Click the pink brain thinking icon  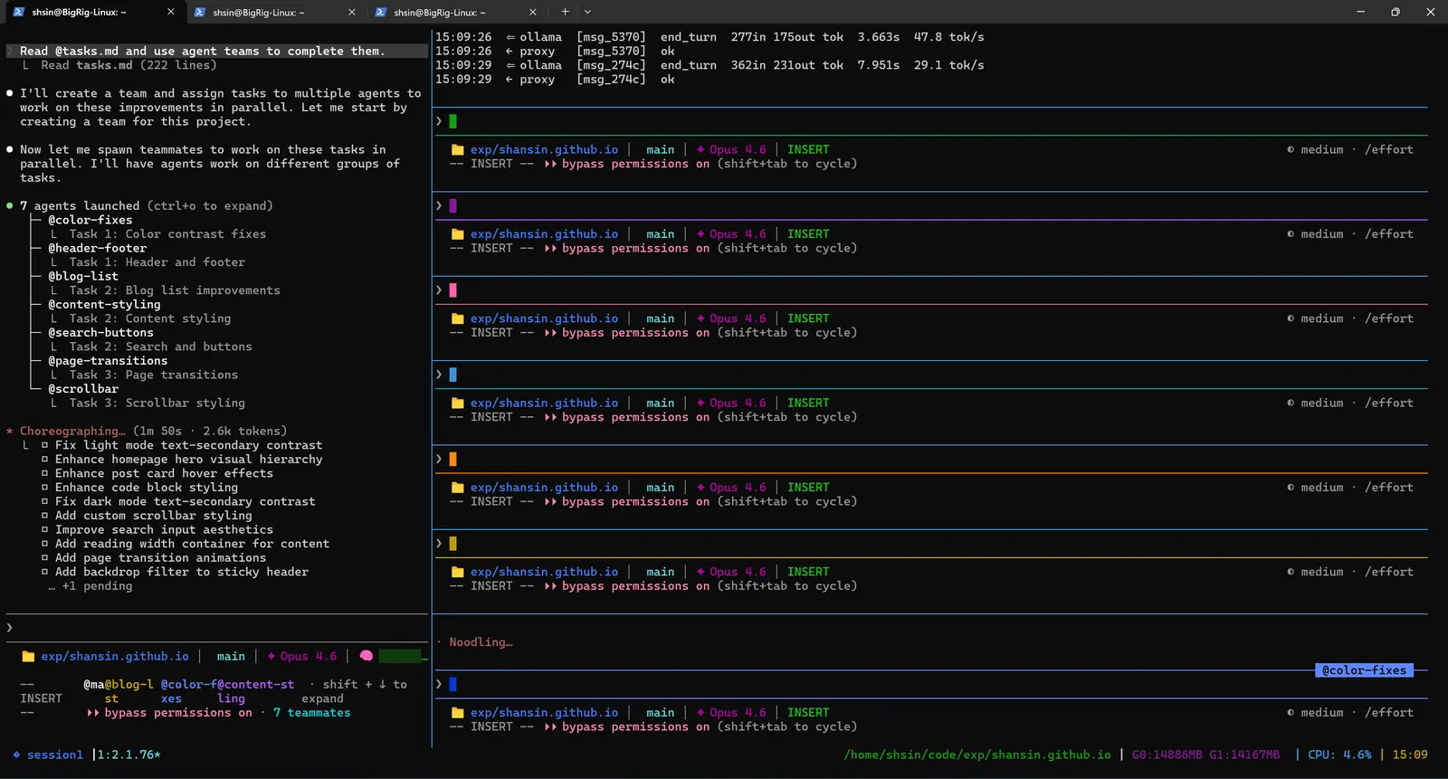366,656
